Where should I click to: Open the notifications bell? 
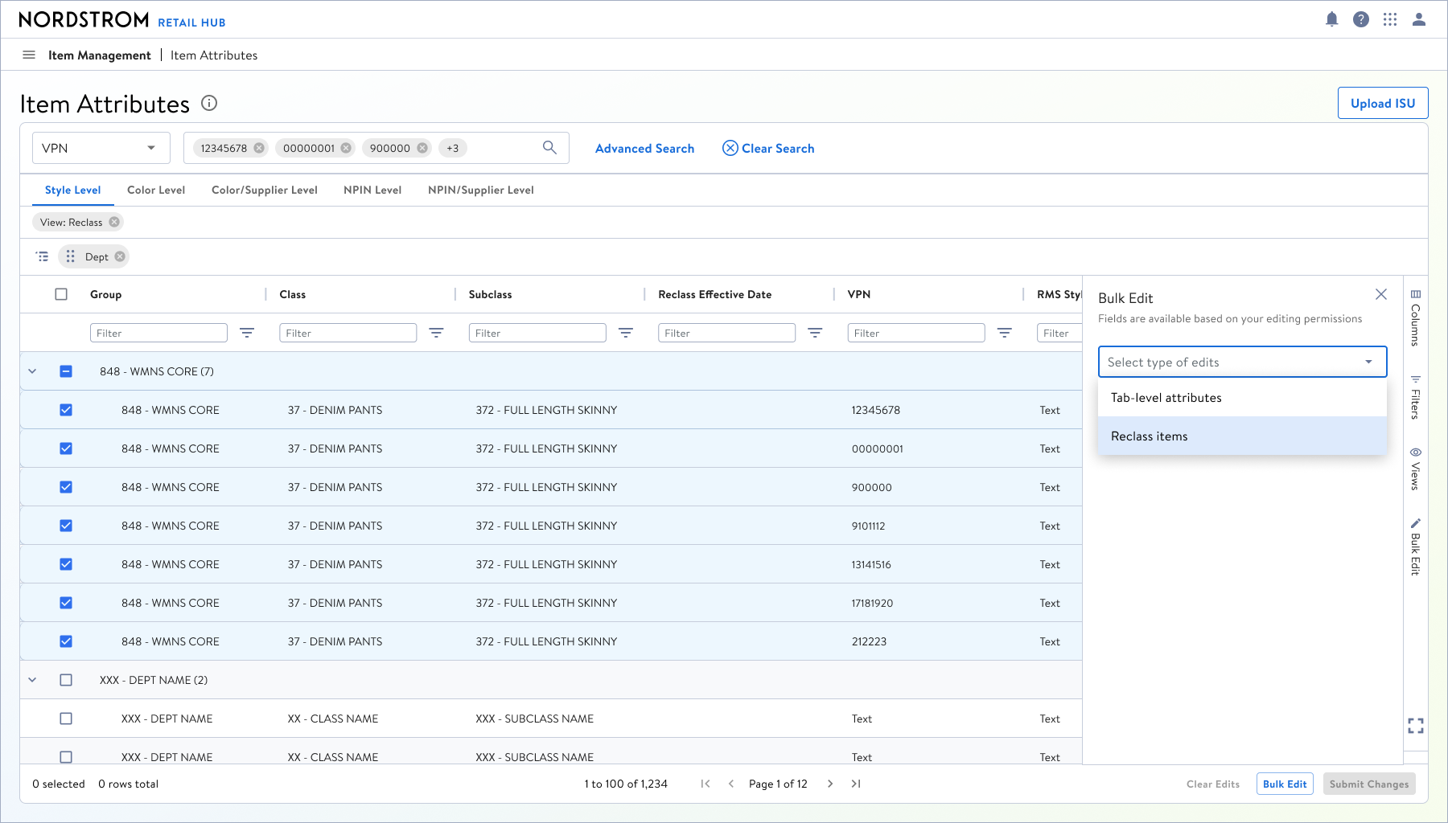click(1332, 19)
